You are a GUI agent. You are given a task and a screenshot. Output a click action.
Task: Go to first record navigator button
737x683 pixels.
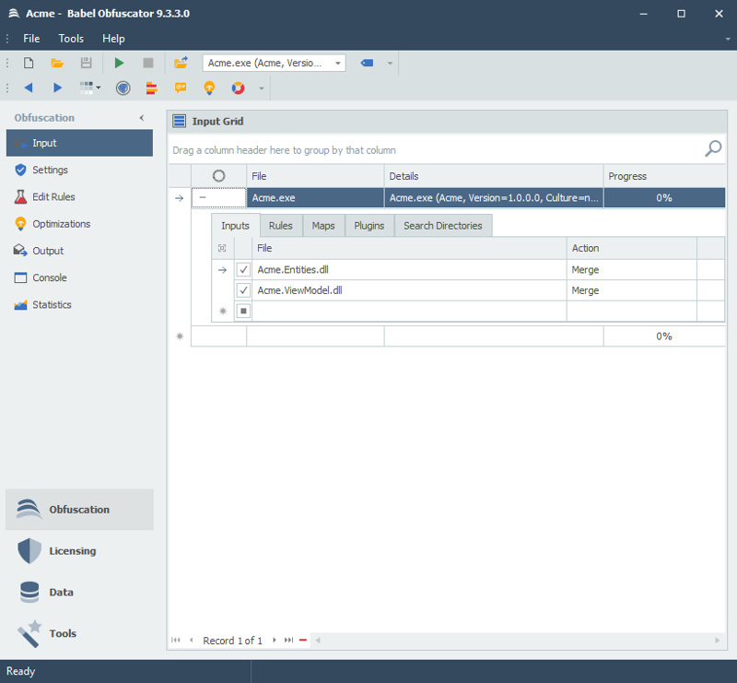(x=176, y=640)
